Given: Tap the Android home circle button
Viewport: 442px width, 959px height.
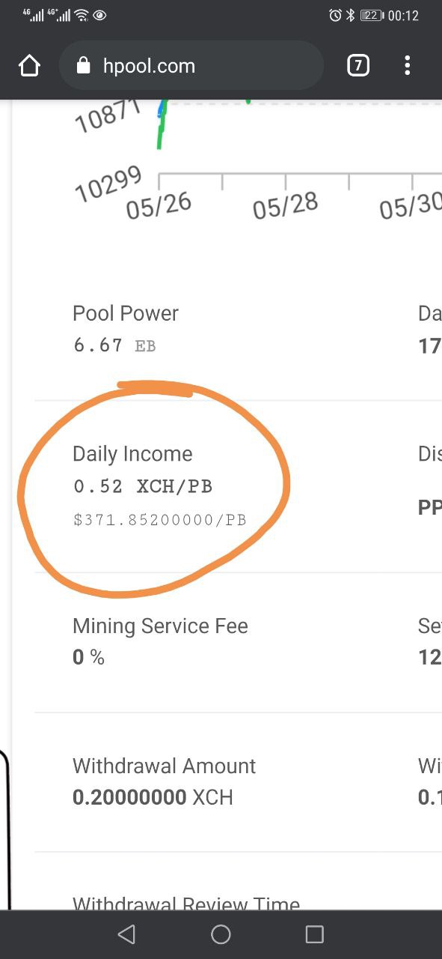Looking at the screenshot, I should point(221,934).
